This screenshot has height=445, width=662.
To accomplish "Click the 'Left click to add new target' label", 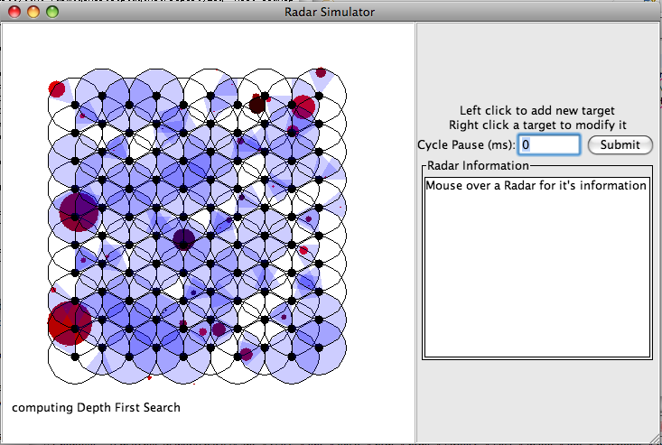I will (537, 109).
